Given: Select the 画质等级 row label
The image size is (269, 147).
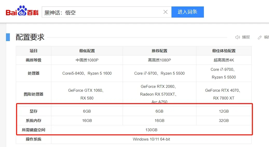Looking at the screenshot, I should (x=33, y=60).
